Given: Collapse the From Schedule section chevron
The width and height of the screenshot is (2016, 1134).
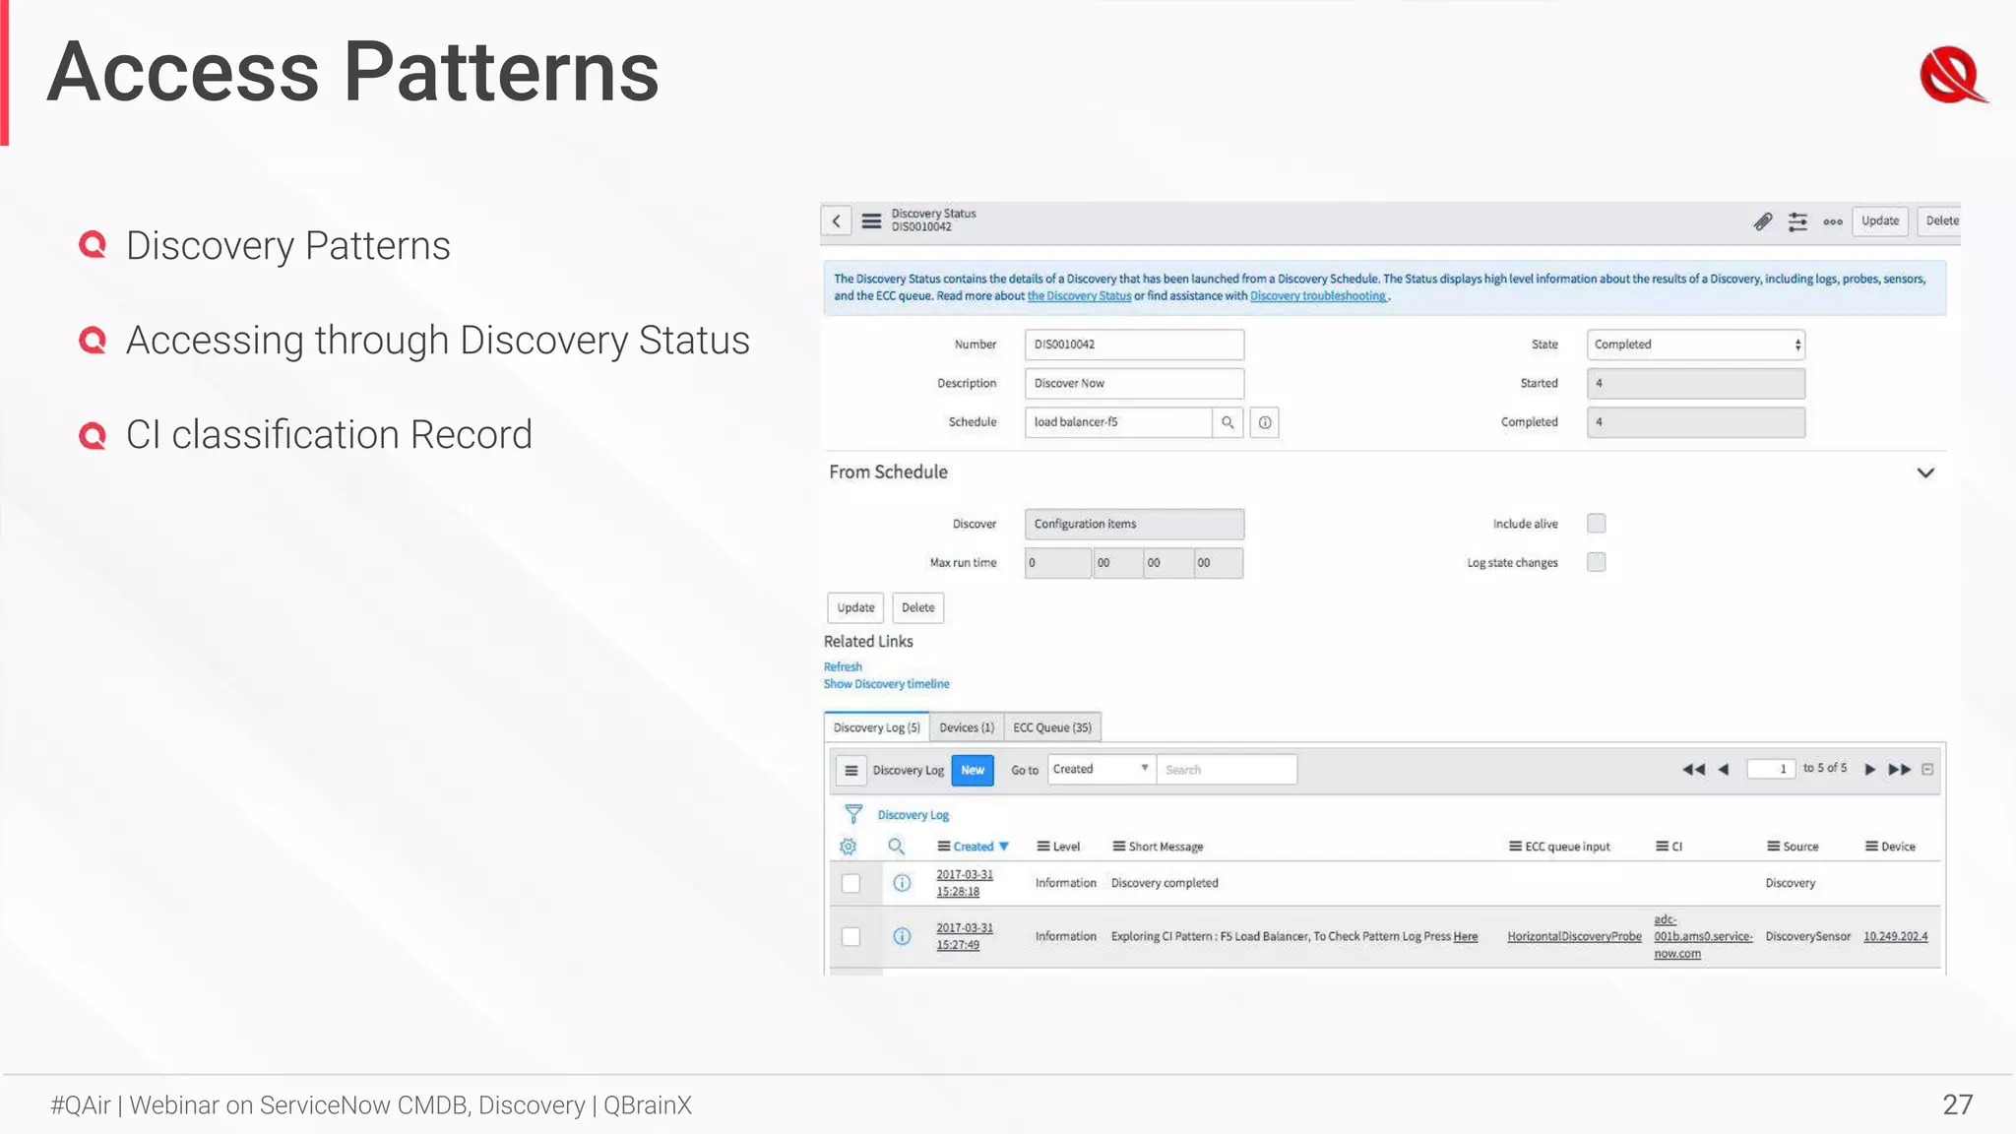Looking at the screenshot, I should [1925, 472].
